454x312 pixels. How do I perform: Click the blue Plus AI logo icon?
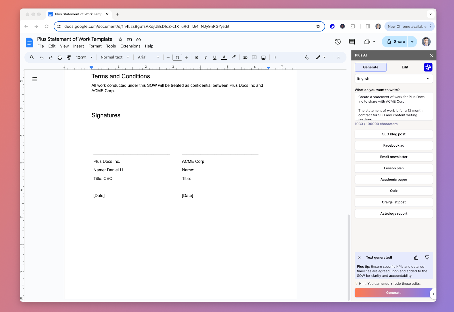tap(428, 67)
